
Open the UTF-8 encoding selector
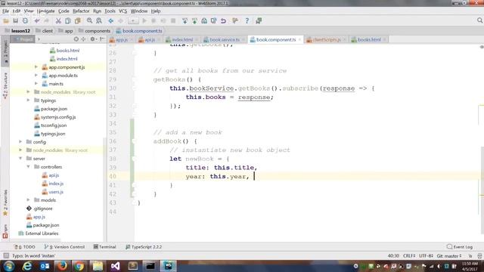pyautogui.click(x=426, y=256)
